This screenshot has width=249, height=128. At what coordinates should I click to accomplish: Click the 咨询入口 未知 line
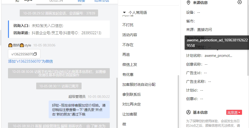(x=38, y=26)
